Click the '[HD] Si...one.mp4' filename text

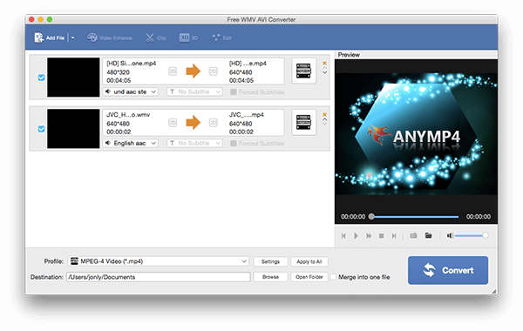pyautogui.click(x=131, y=64)
